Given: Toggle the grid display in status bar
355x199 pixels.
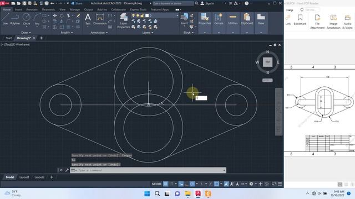Looking at the screenshot, I should [x=166, y=184].
